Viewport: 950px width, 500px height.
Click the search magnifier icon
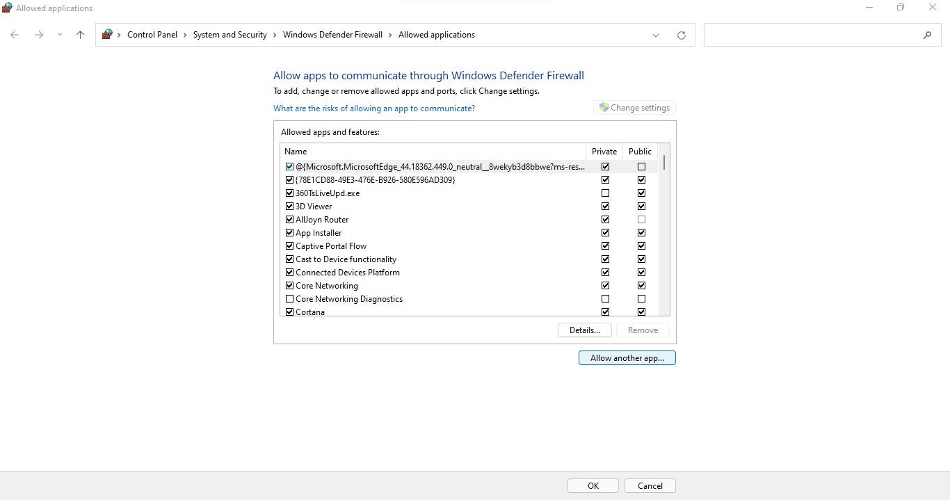tap(928, 34)
